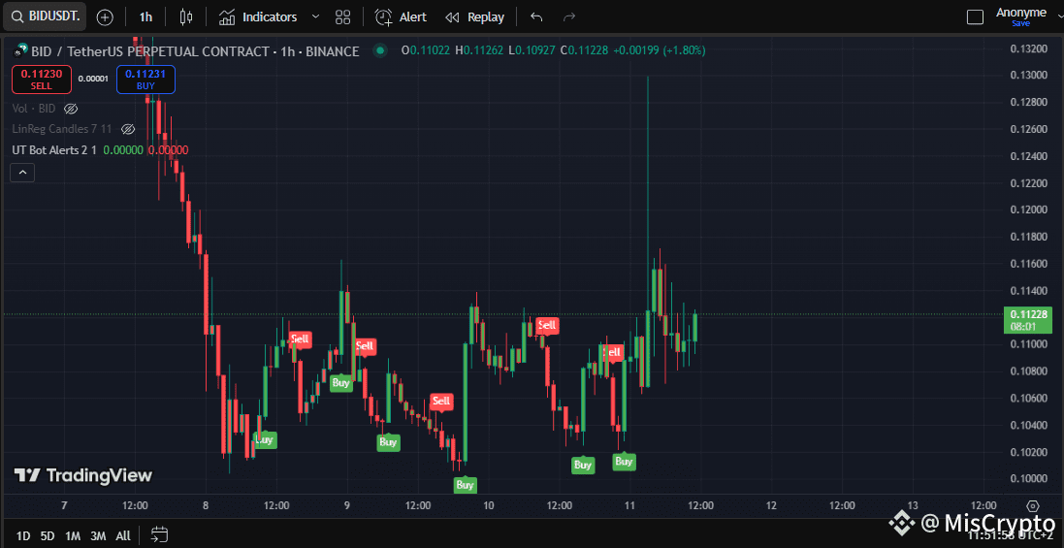This screenshot has height=548, width=1064.
Task: Click the red SELL 0.11230 button
Action: pos(42,80)
